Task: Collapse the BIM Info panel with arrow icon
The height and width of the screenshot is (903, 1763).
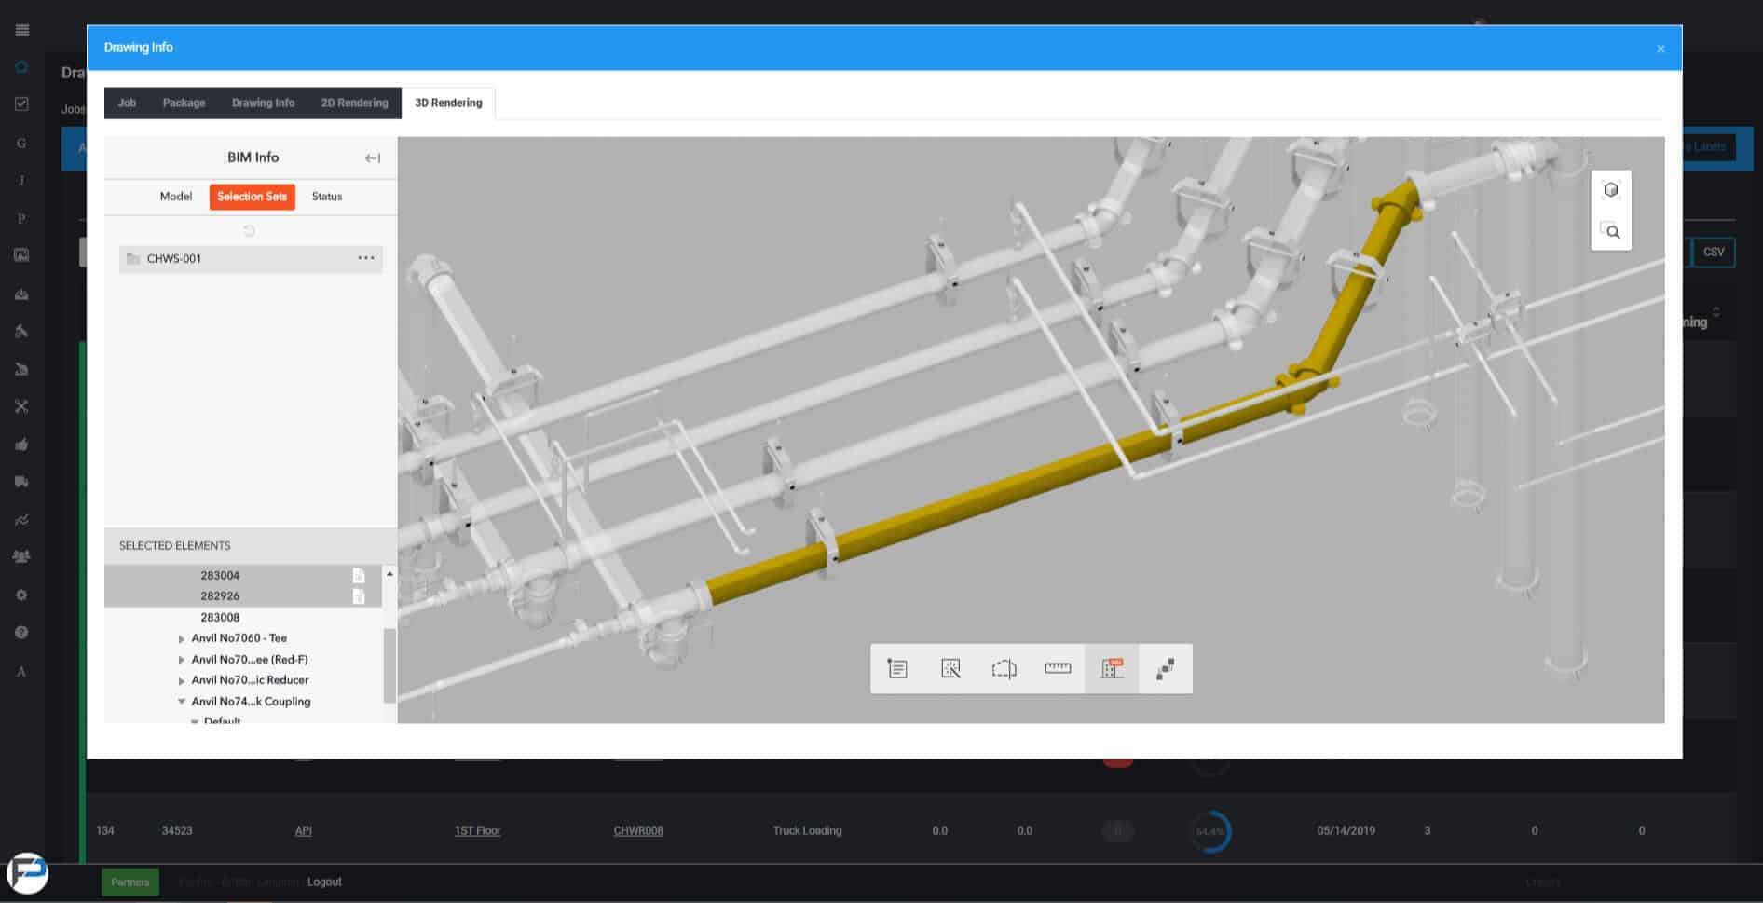Action: pyautogui.click(x=372, y=157)
